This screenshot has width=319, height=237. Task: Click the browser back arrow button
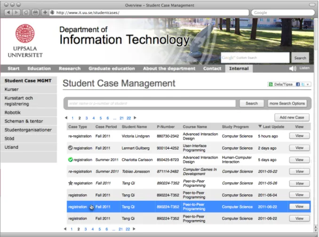click(x=8, y=12)
